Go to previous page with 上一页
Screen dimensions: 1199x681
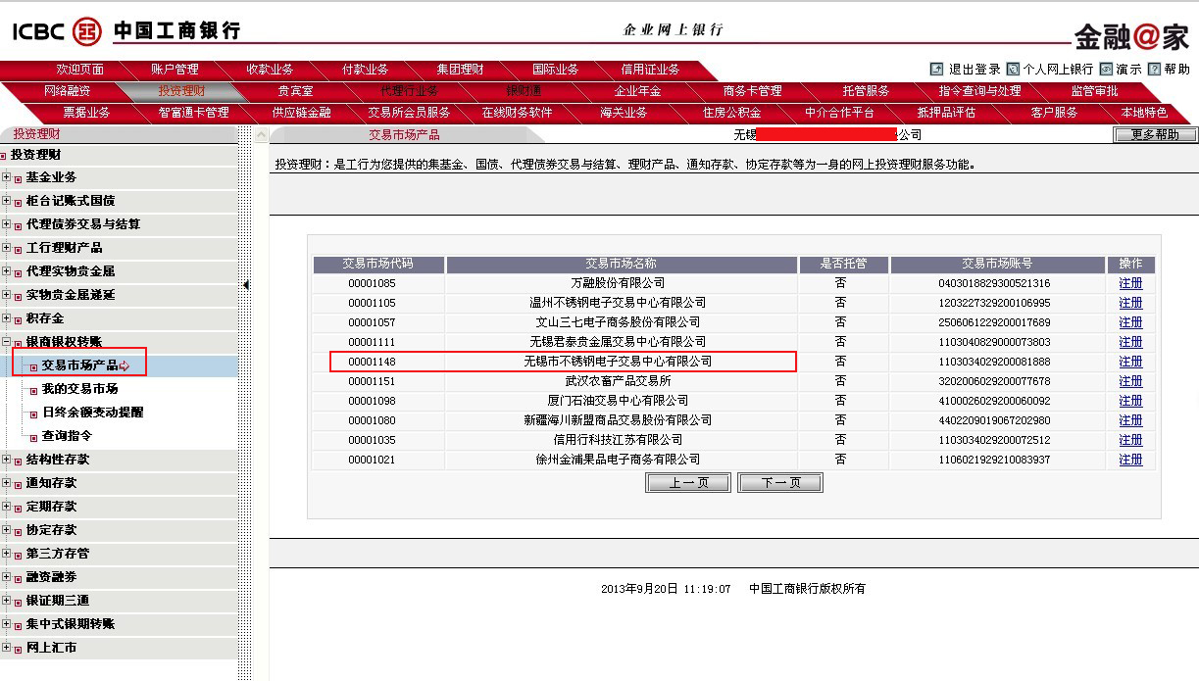(x=688, y=483)
